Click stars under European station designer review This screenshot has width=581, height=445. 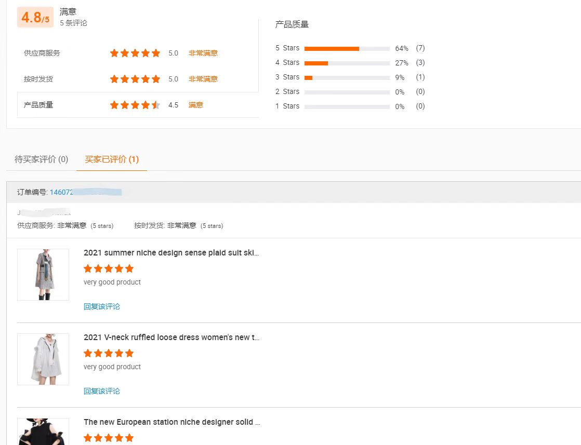[109, 438]
